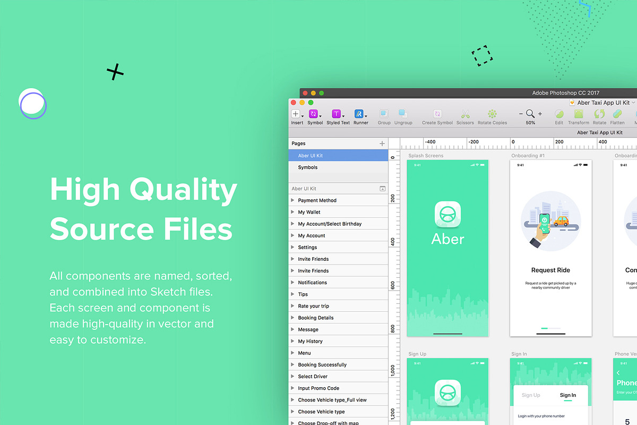The width and height of the screenshot is (637, 425).
Task: Select the Aber UI Kit page
Action: [339, 156]
